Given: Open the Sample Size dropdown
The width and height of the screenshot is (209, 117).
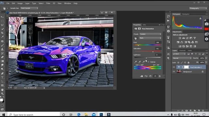Looking at the screenshot, I should click(x=29, y=8).
